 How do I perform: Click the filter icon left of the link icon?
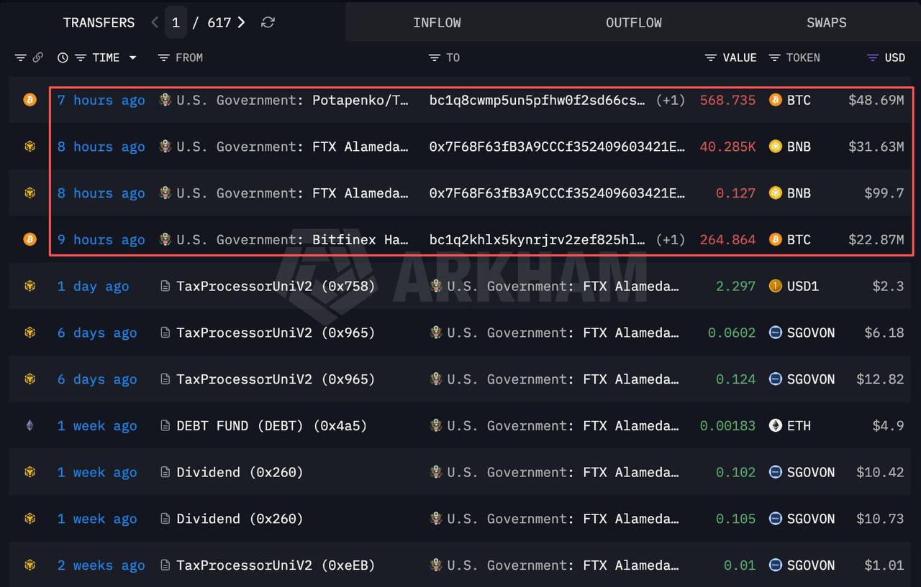pyautogui.click(x=21, y=57)
